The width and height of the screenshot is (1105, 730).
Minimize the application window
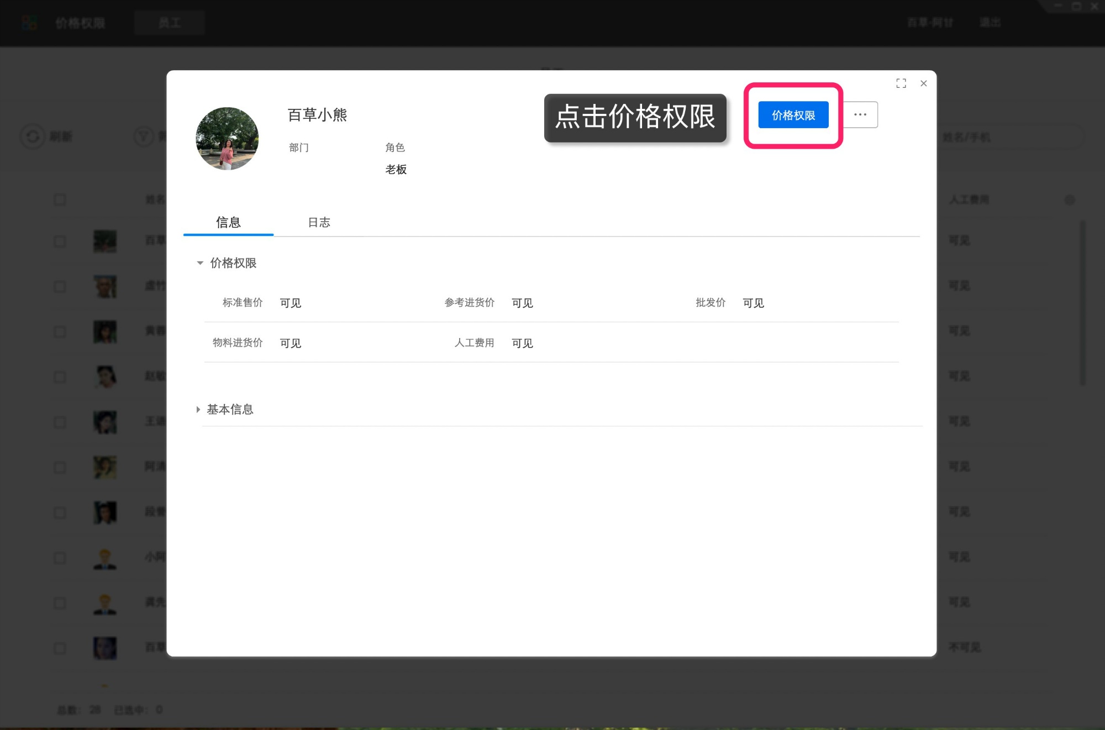coord(1058,6)
